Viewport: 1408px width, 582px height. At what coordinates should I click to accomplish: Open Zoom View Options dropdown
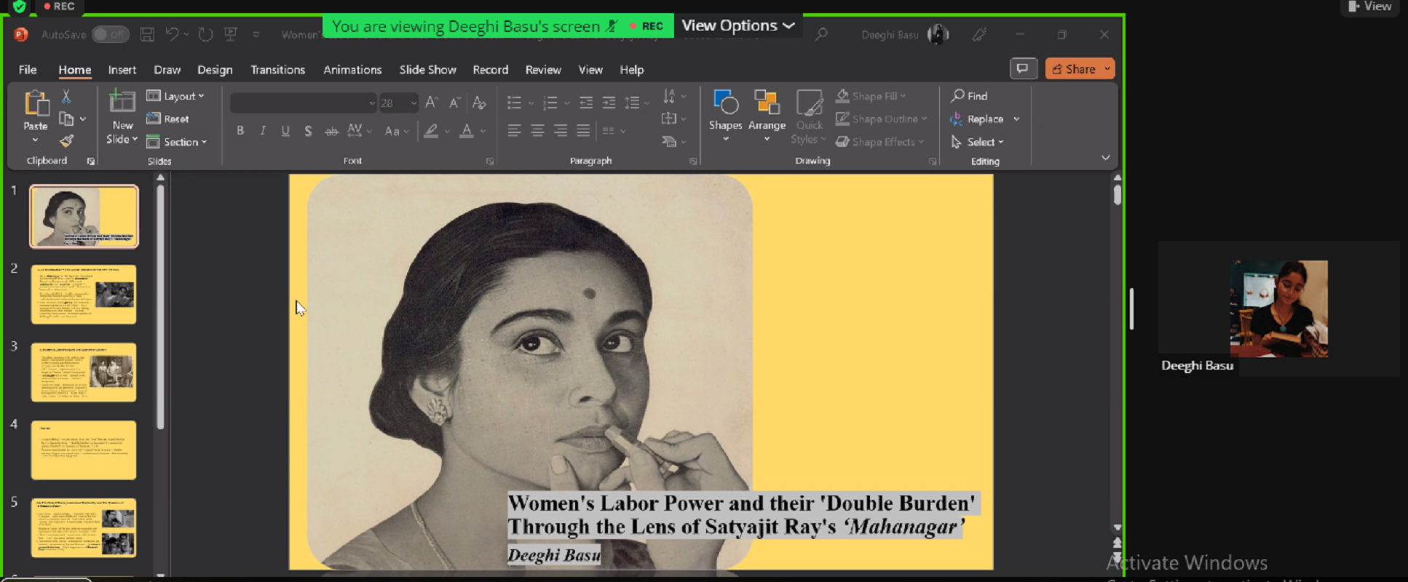pyautogui.click(x=737, y=25)
